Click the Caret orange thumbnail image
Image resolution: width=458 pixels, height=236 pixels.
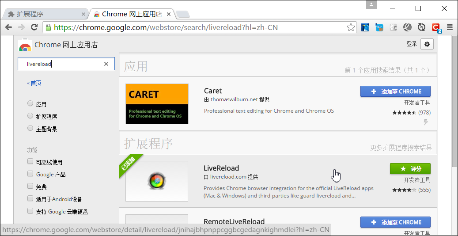157,104
